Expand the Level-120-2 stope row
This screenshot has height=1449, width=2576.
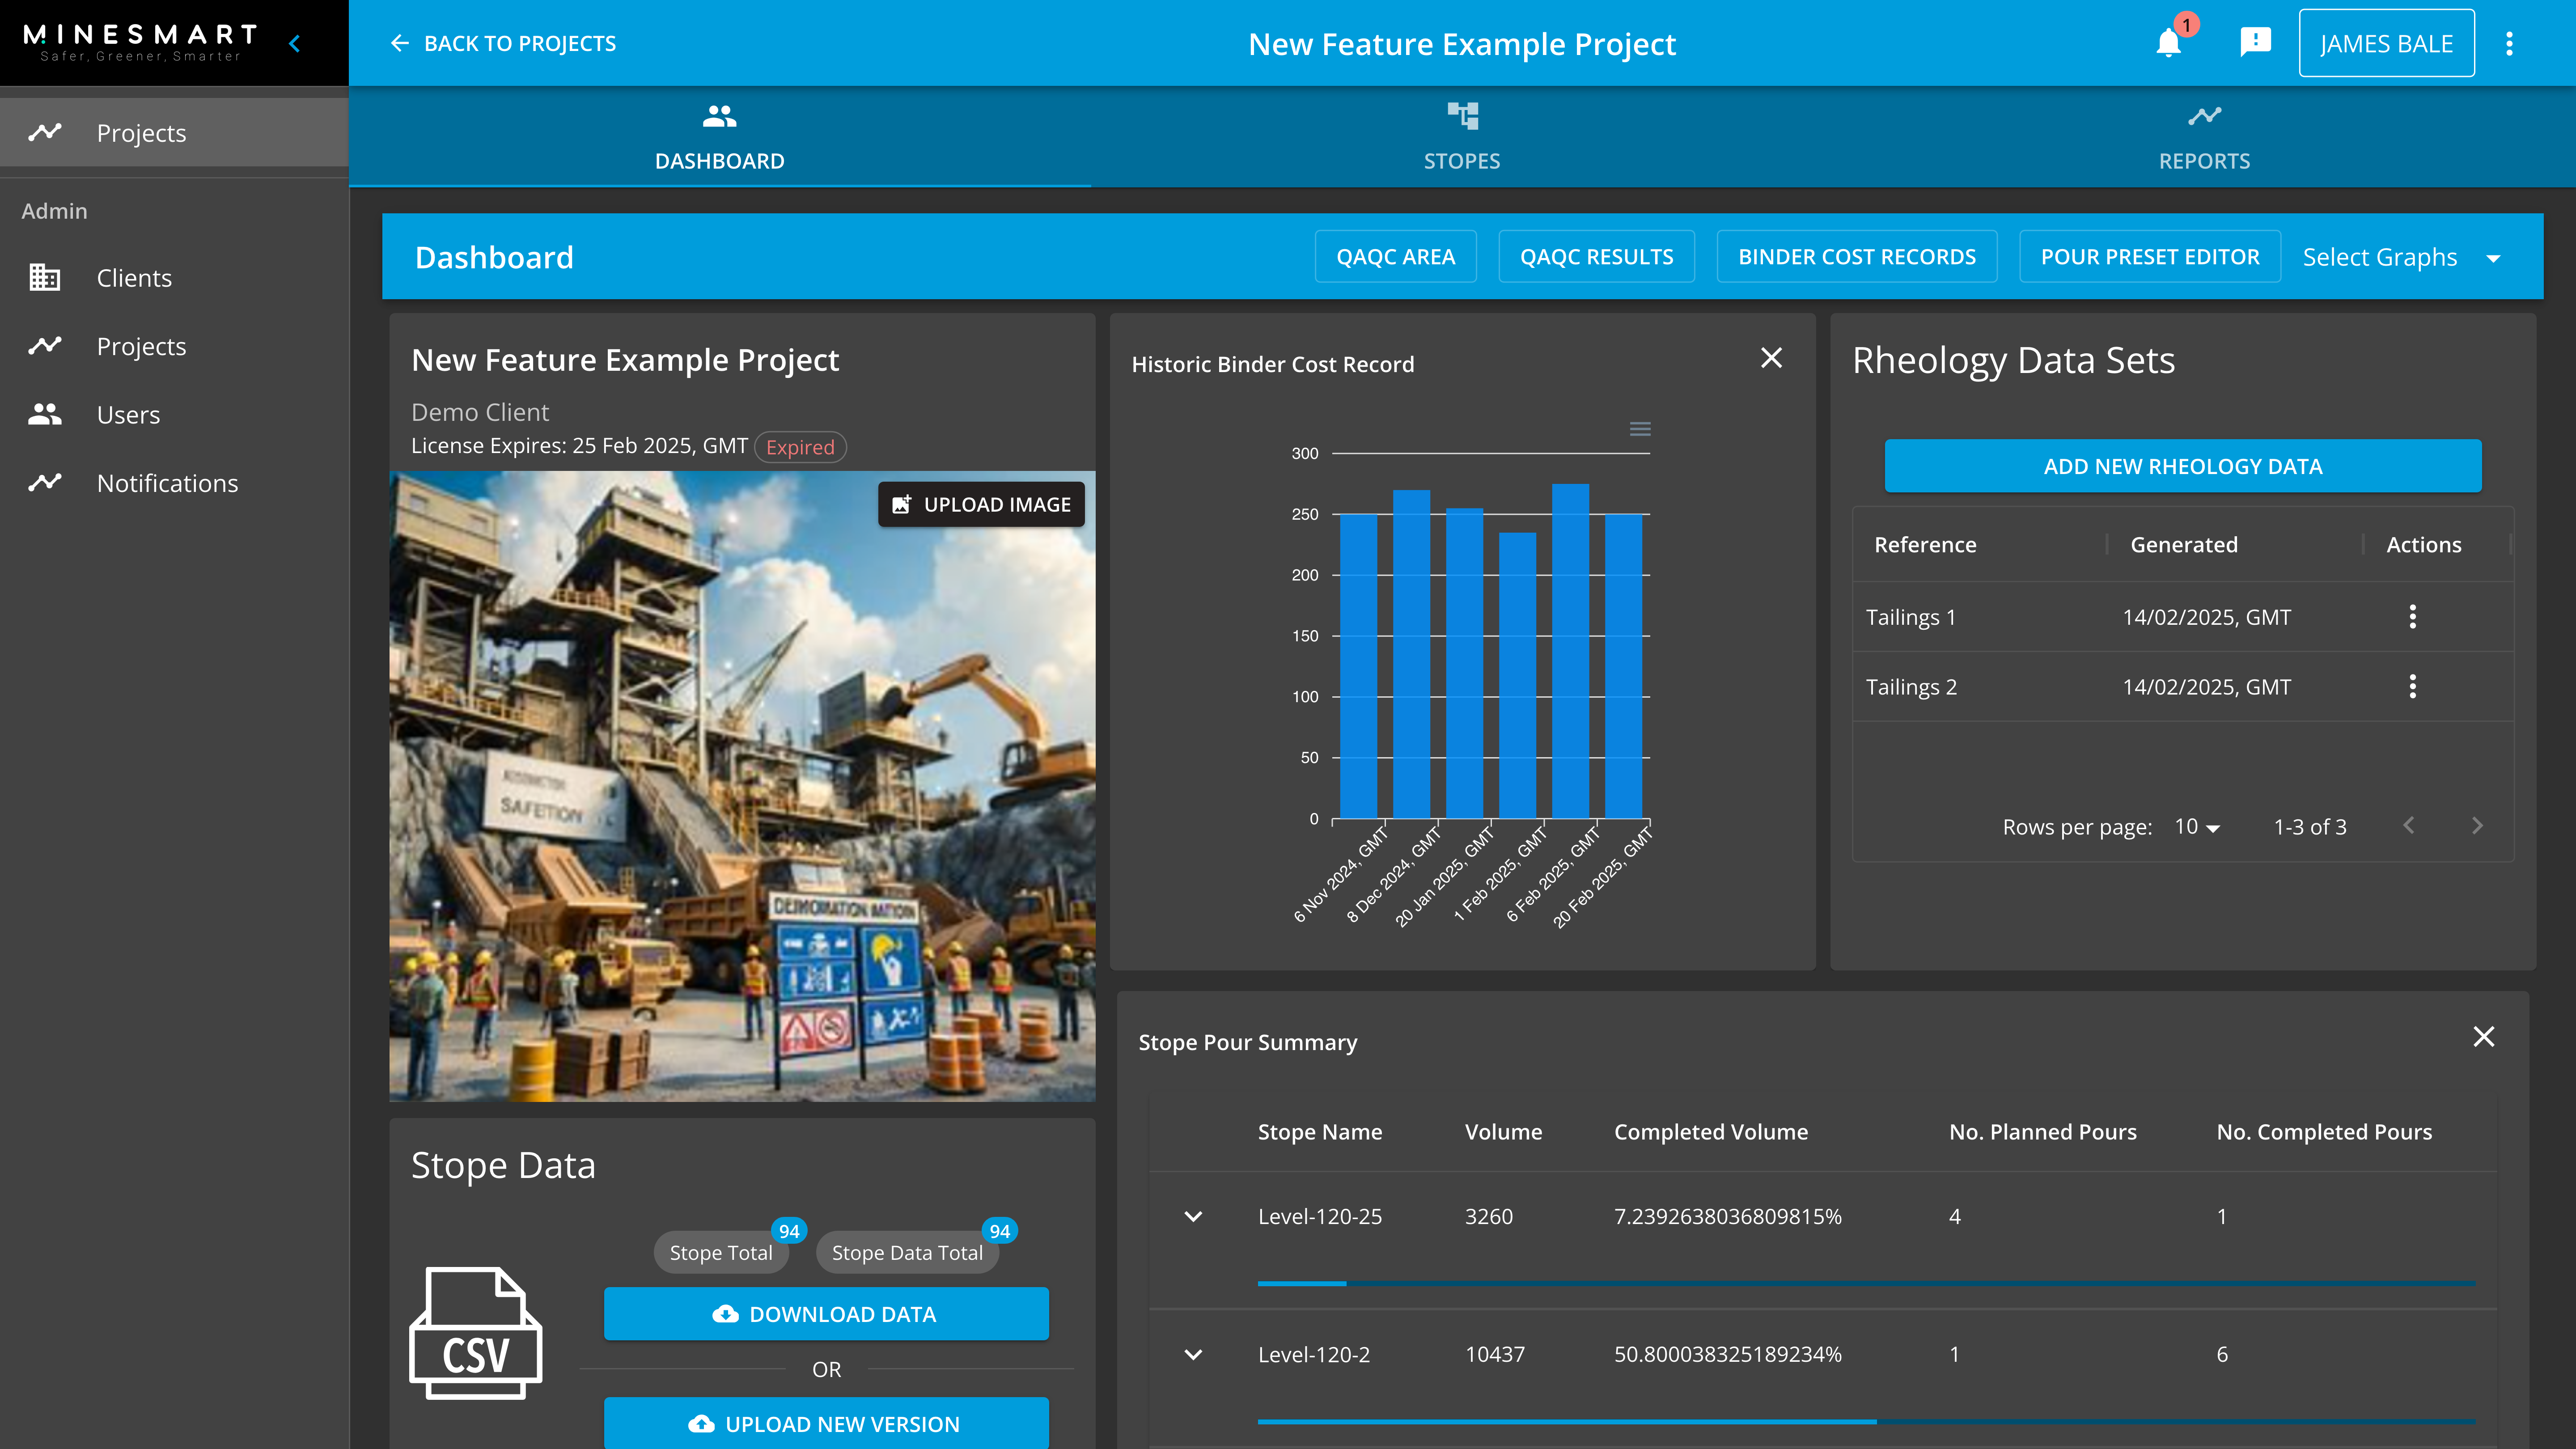pyautogui.click(x=1193, y=1355)
